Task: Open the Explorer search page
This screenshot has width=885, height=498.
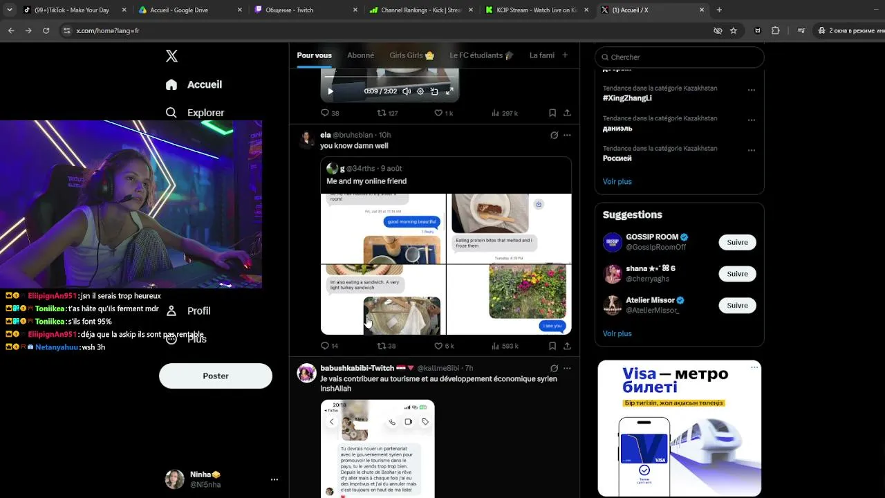Action: [195, 113]
